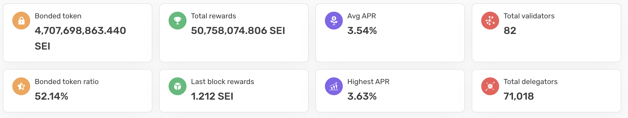Click the green cube Last block rewards icon
The image size is (628, 118).
click(178, 86)
